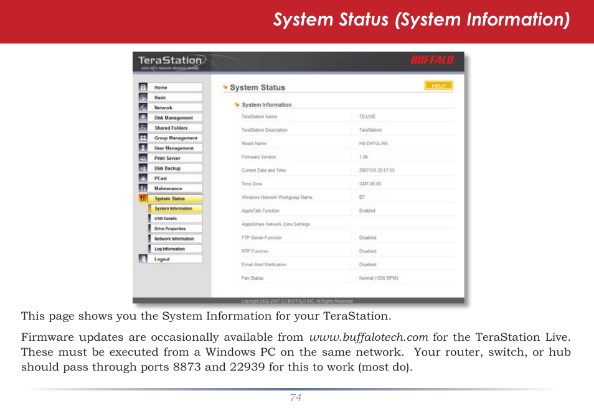Click the Maintenance icon
The image size is (594, 411).
coord(143,188)
